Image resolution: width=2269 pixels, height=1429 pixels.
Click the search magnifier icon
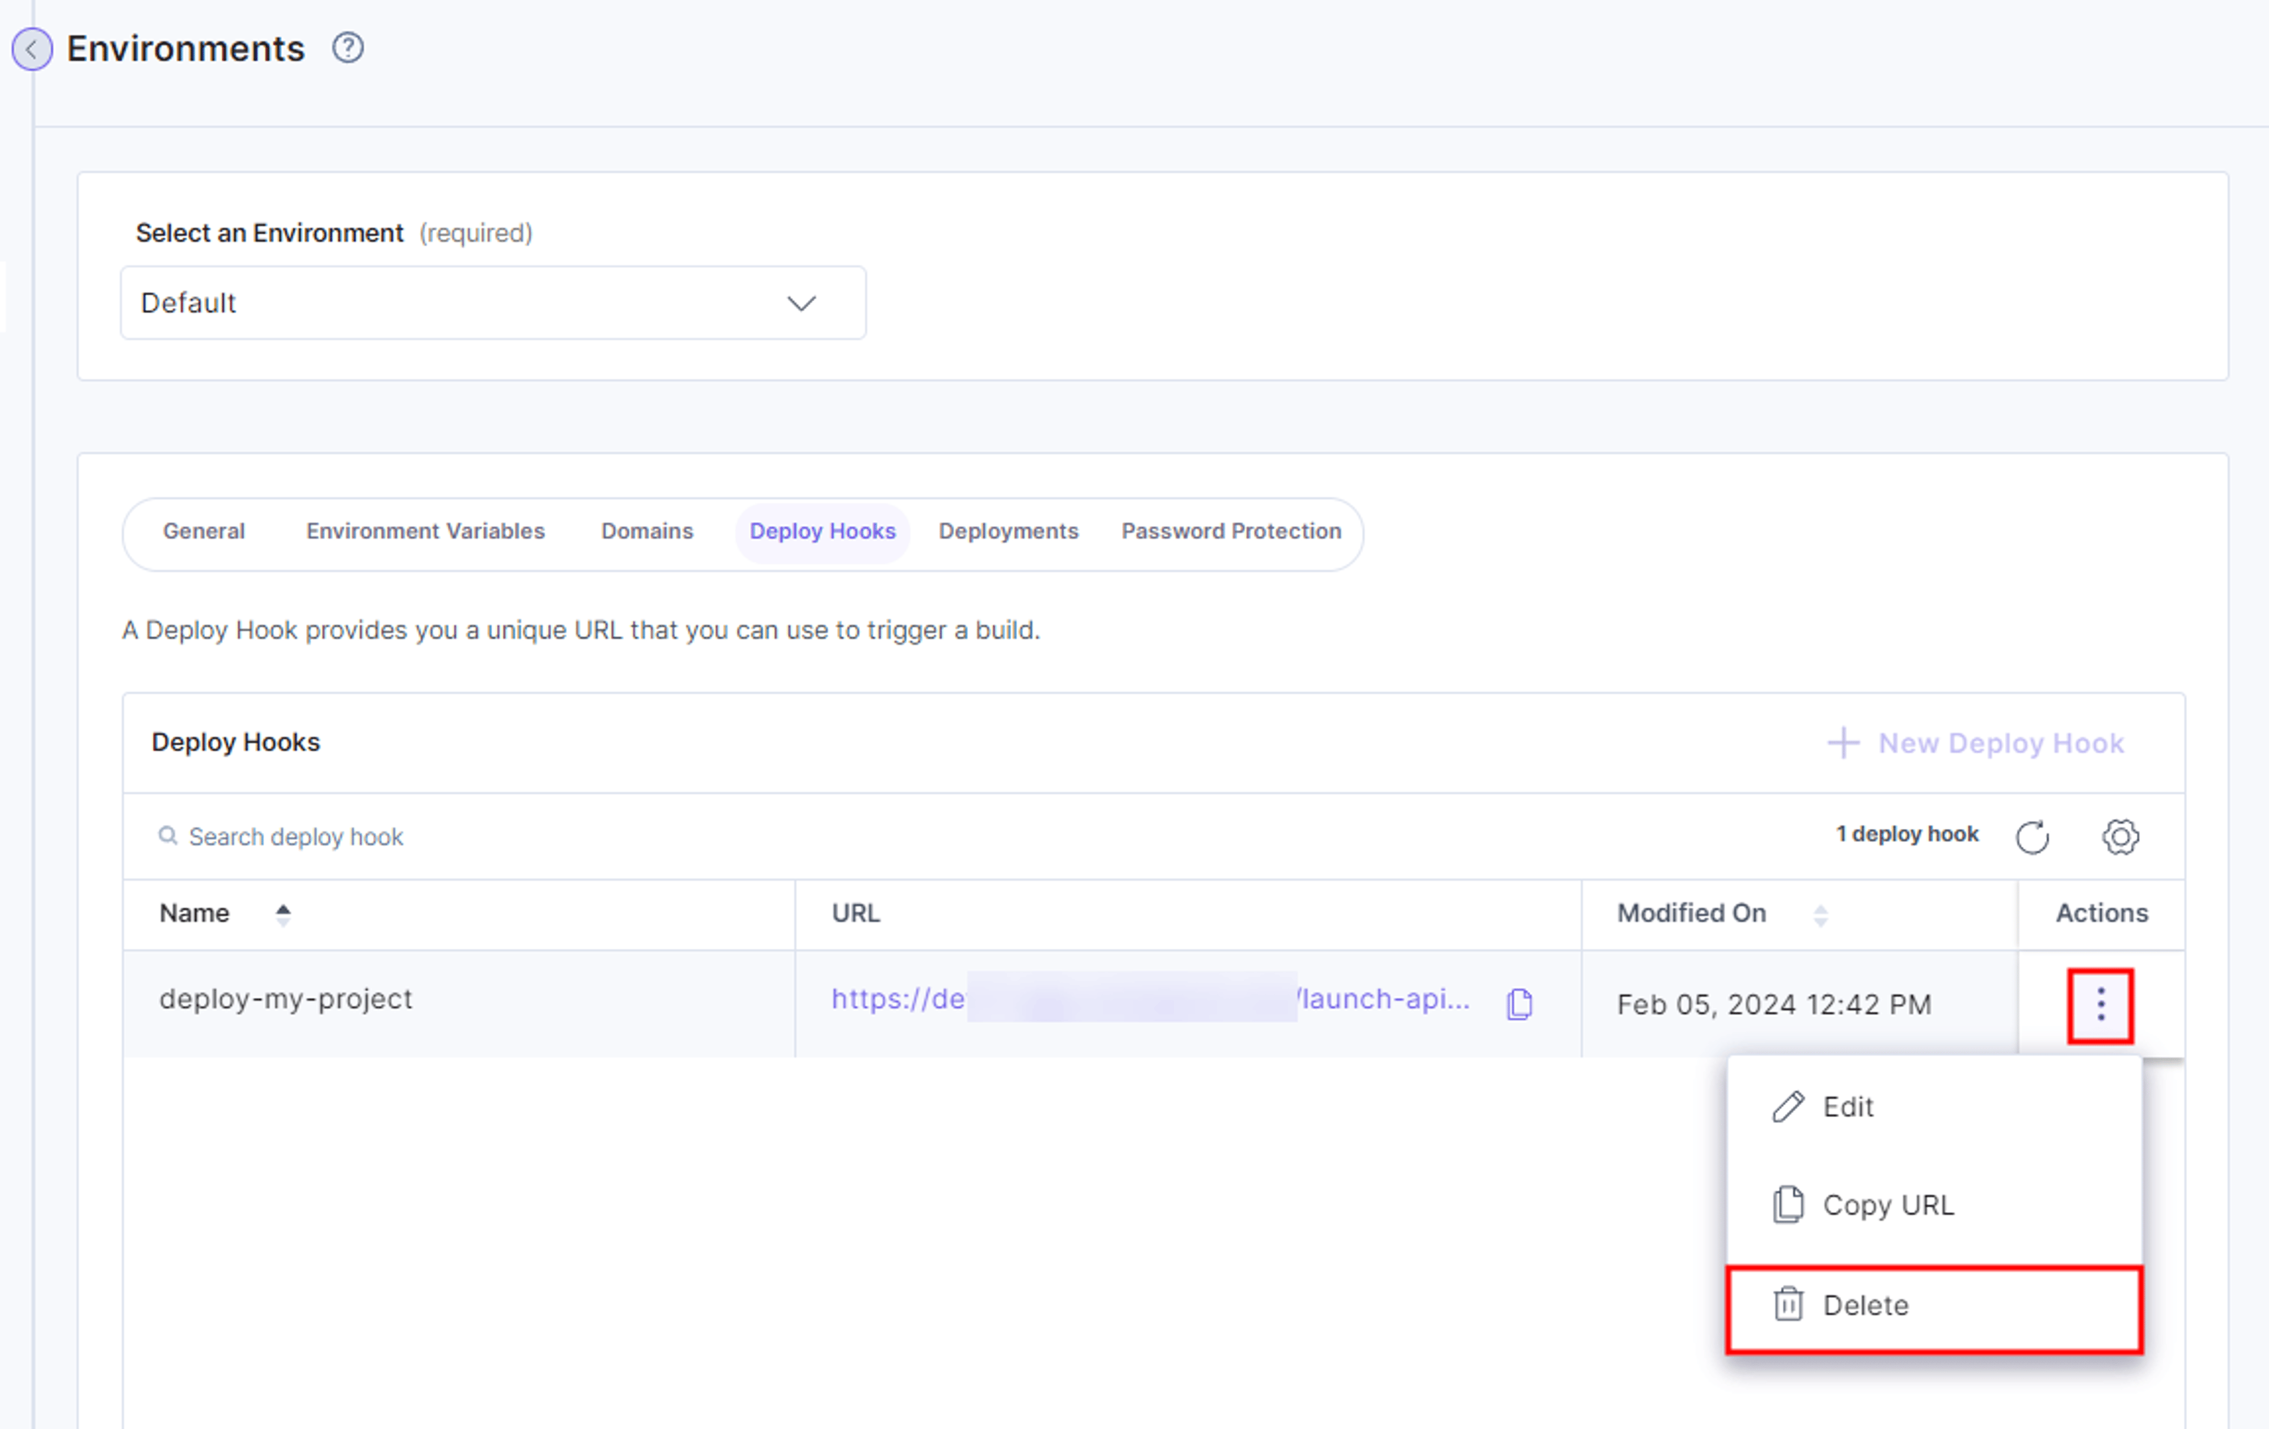(x=168, y=835)
